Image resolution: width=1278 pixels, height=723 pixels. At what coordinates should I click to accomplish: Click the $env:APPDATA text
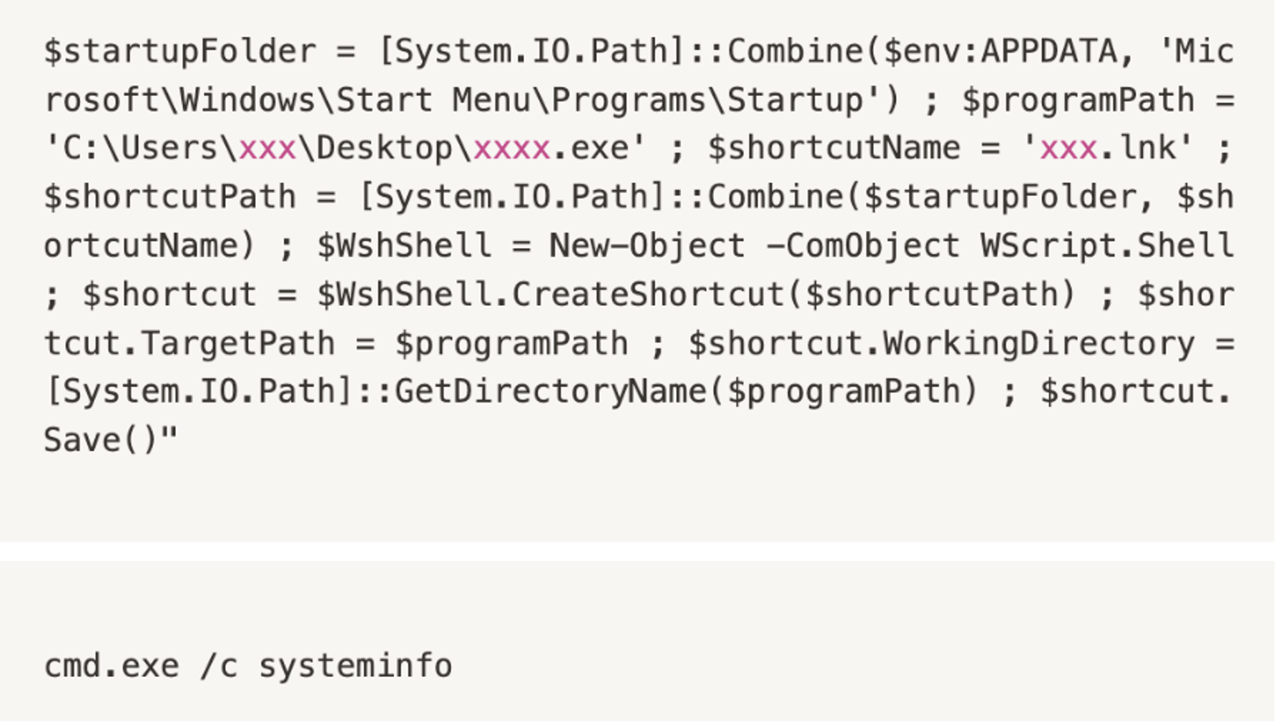click(1000, 51)
